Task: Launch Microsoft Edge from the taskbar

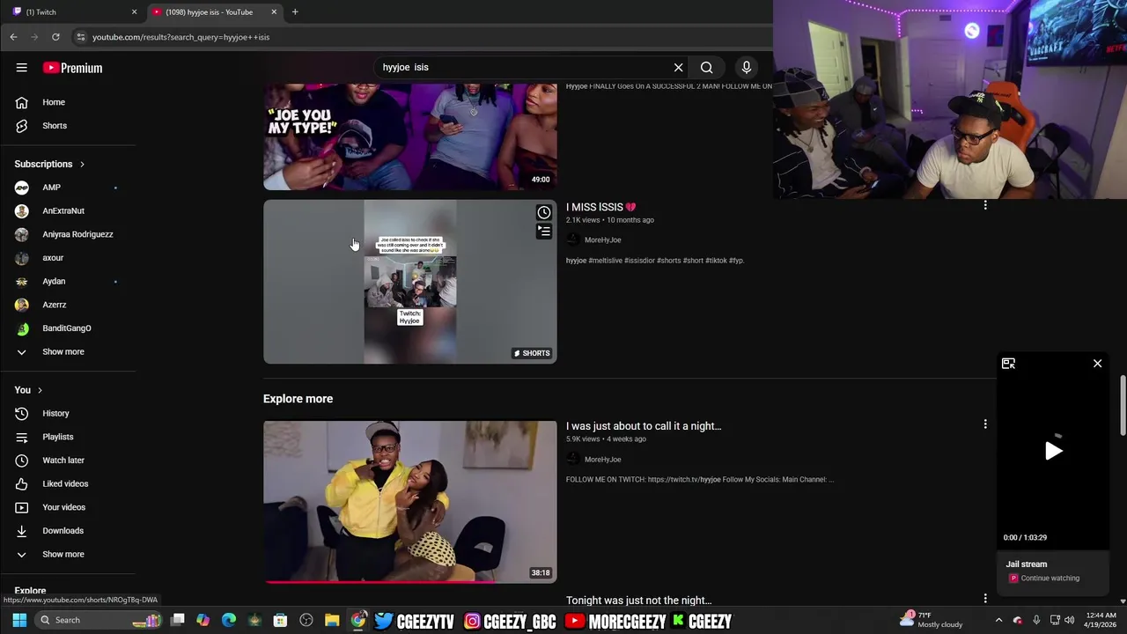Action: (229, 620)
